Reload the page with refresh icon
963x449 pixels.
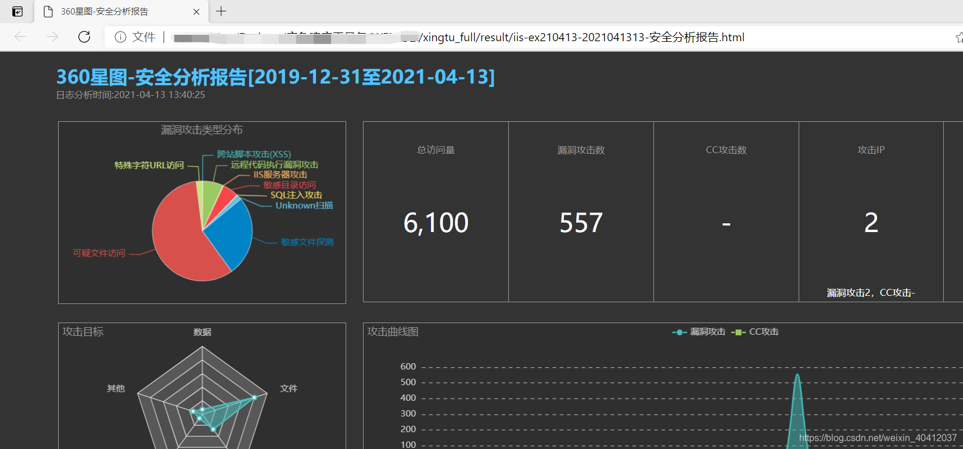click(84, 37)
